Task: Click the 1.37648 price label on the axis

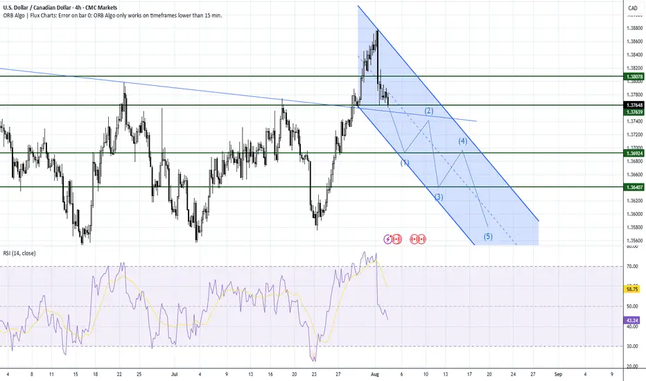Action: click(x=634, y=105)
